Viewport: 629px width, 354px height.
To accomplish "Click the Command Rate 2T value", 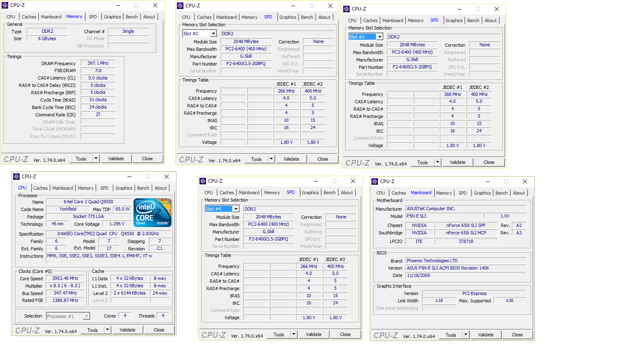I will (x=98, y=114).
